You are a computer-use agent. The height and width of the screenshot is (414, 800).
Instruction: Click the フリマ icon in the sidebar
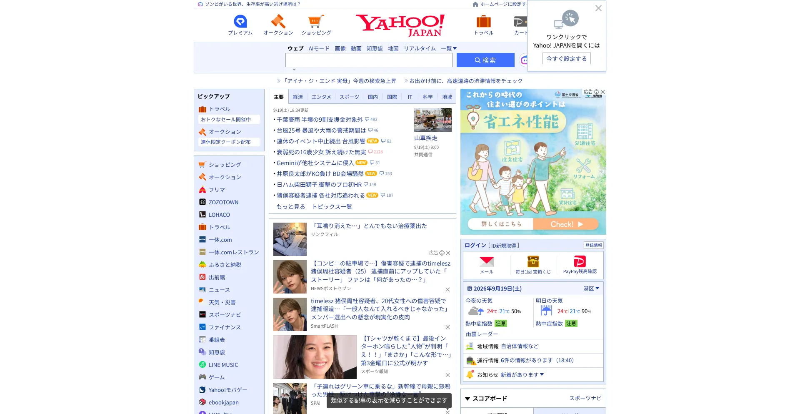202,189
